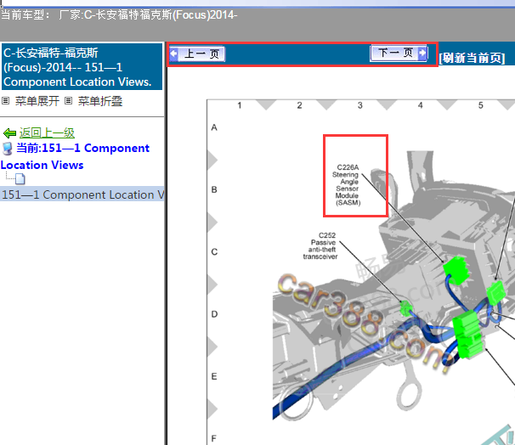Click the C226A Steering Angle Sensor Module label
The width and height of the screenshot is (515, 445).
347,185
